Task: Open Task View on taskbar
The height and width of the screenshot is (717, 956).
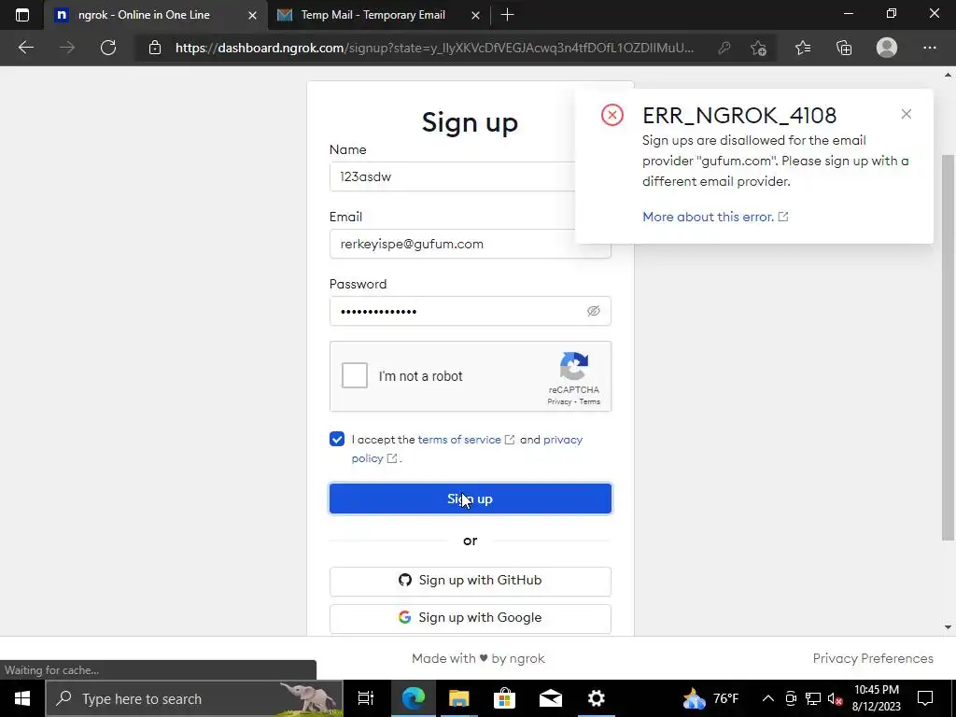Action: pyautogui.click(x=366, y=698)
